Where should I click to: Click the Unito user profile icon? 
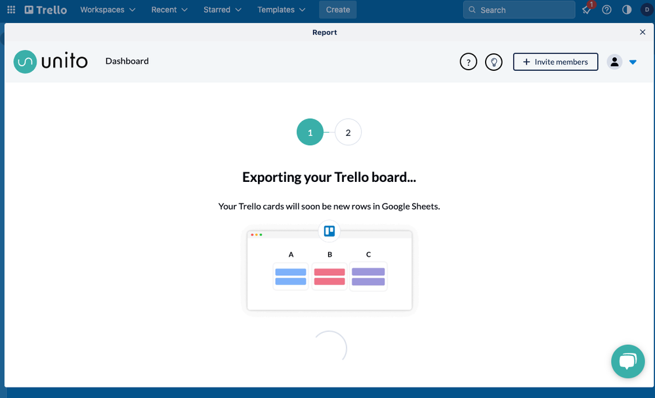tap(614, 62)
